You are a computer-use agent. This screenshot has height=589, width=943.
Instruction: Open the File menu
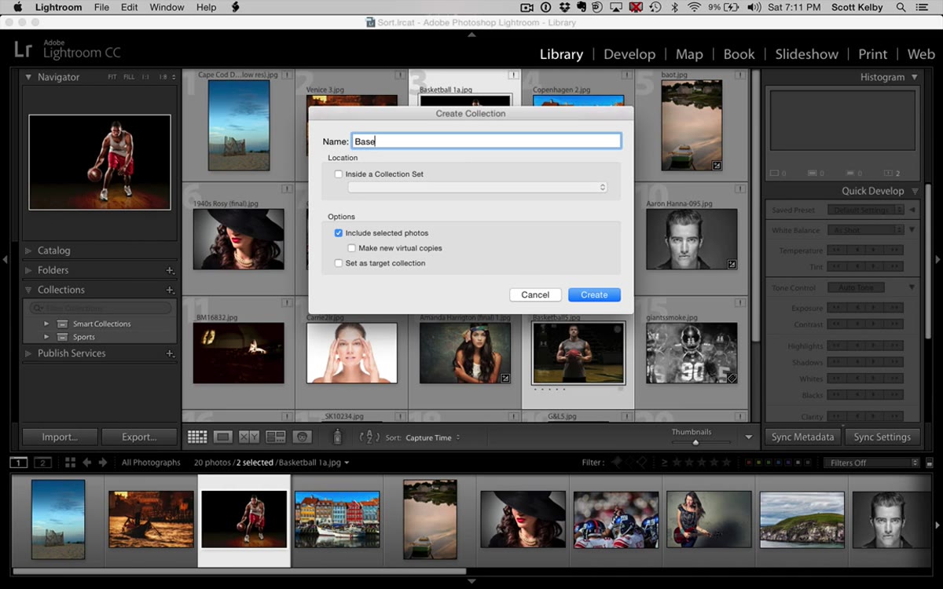point(101,7)
